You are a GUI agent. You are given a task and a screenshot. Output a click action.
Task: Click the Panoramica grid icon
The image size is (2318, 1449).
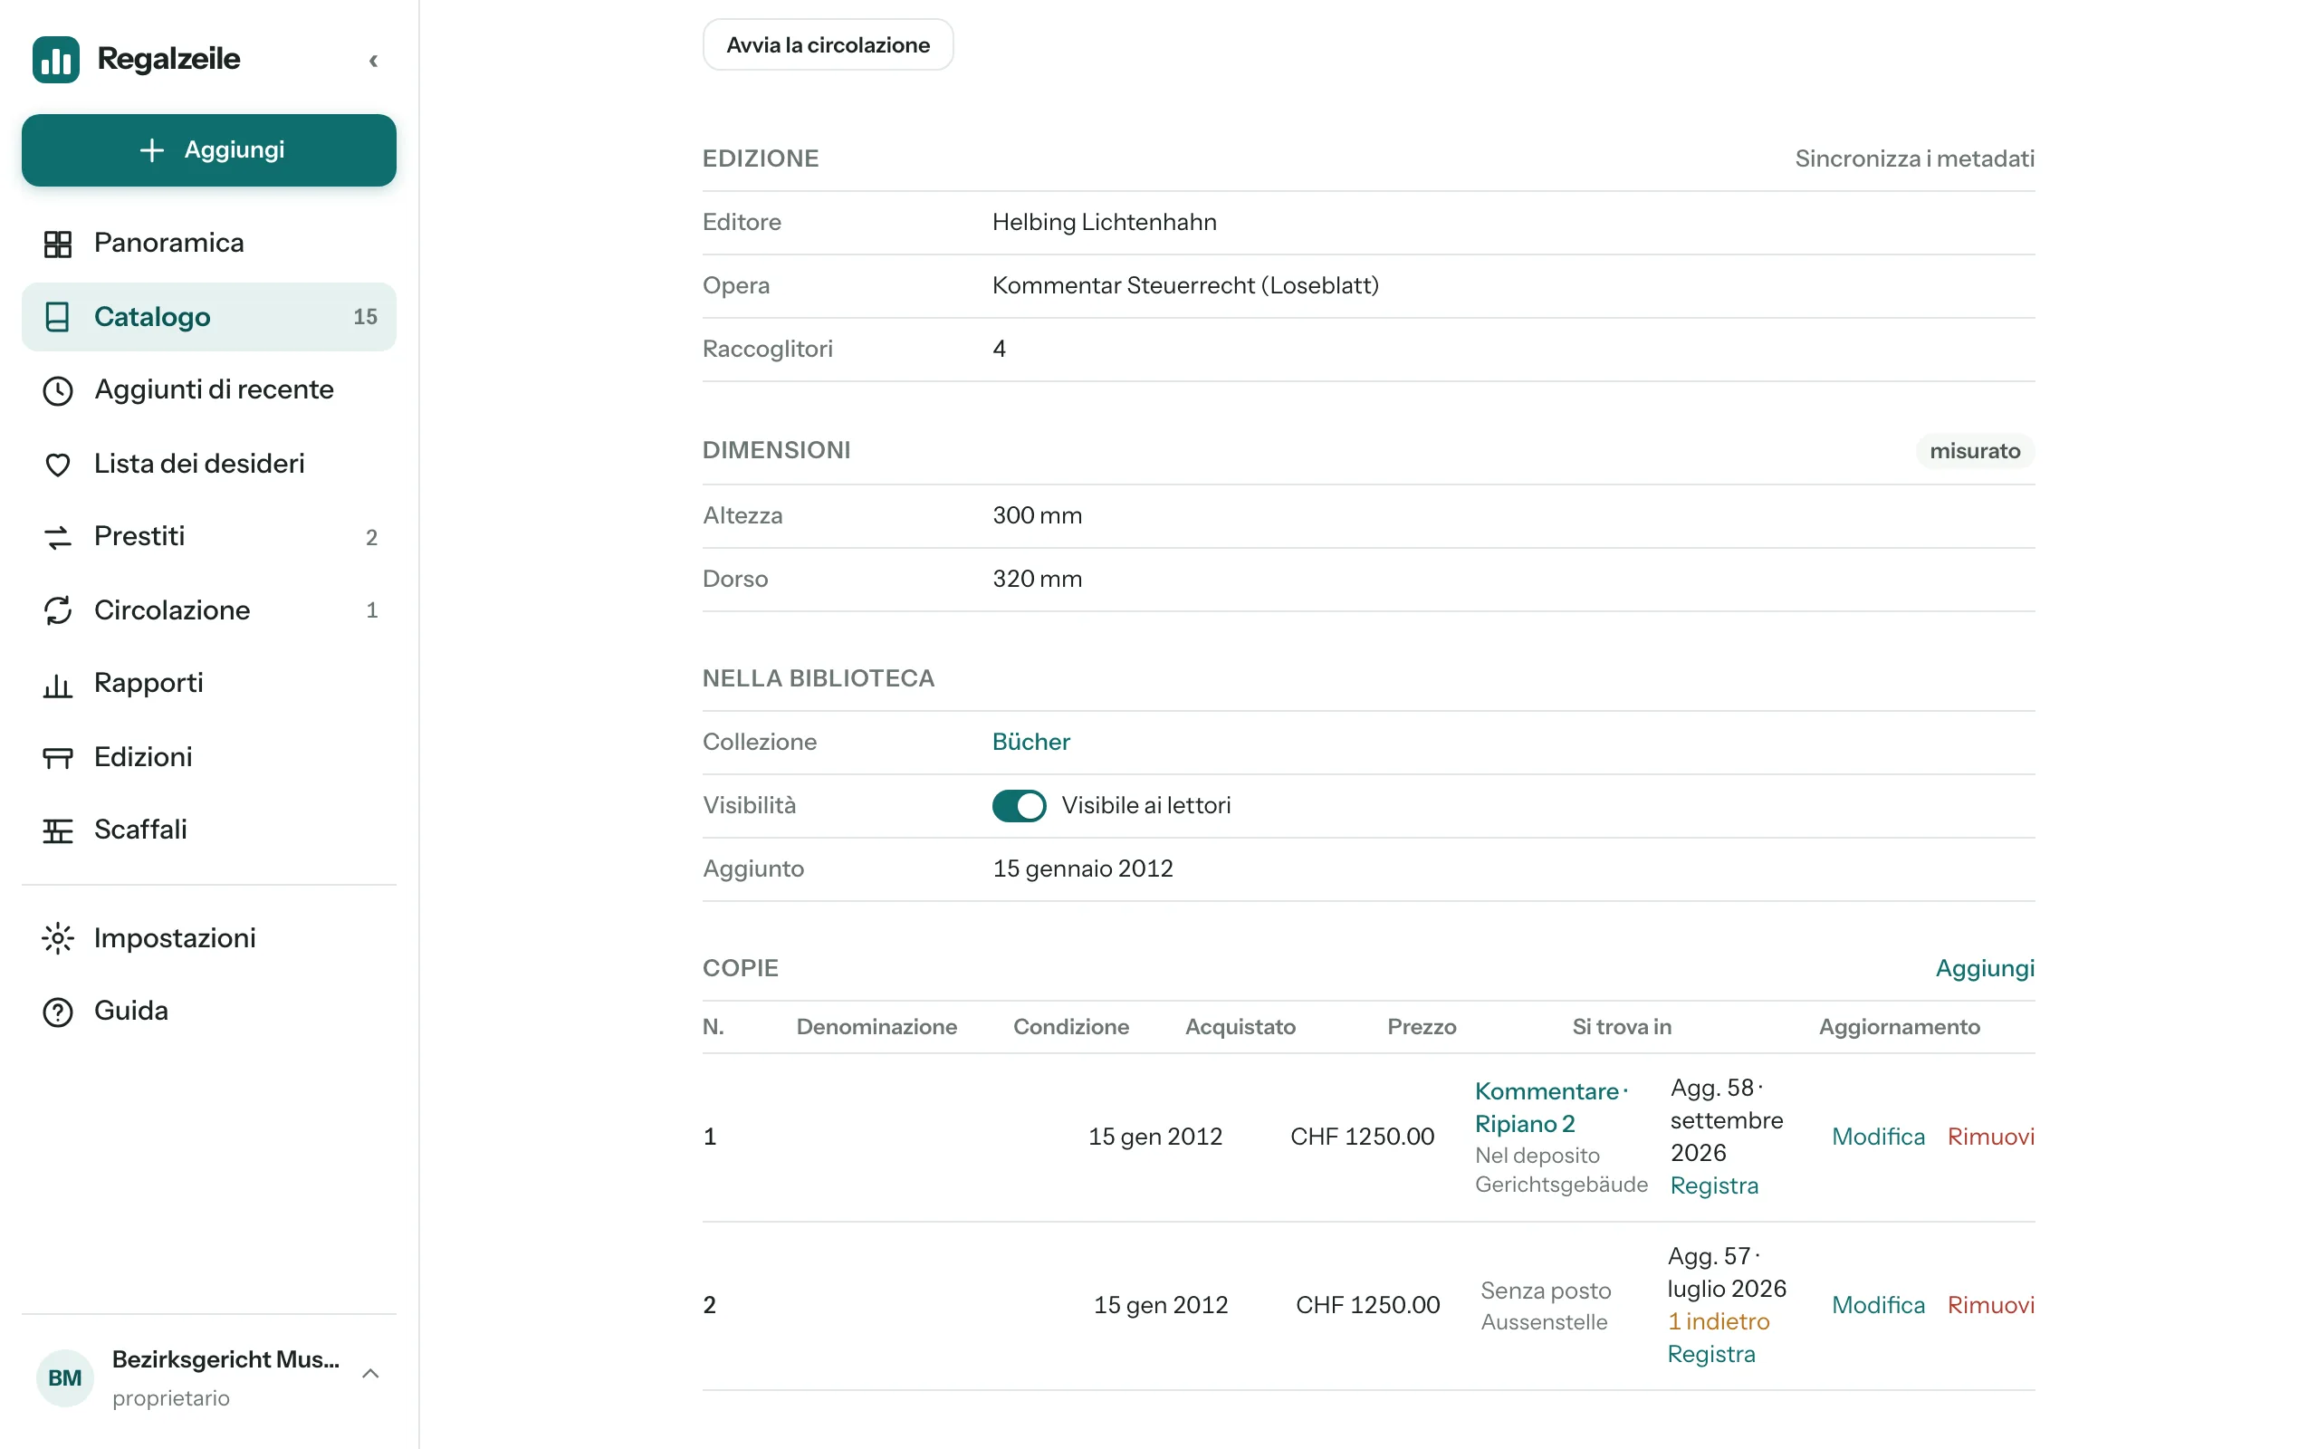pyautogui.click(x=57, y=244)
